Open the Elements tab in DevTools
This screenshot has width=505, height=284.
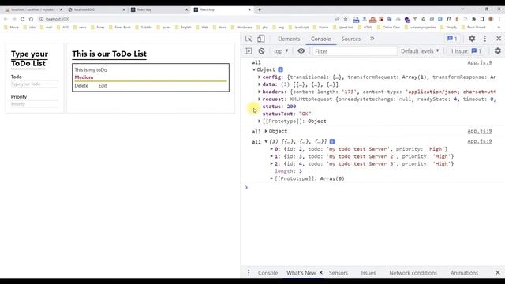tap(289, 39)
